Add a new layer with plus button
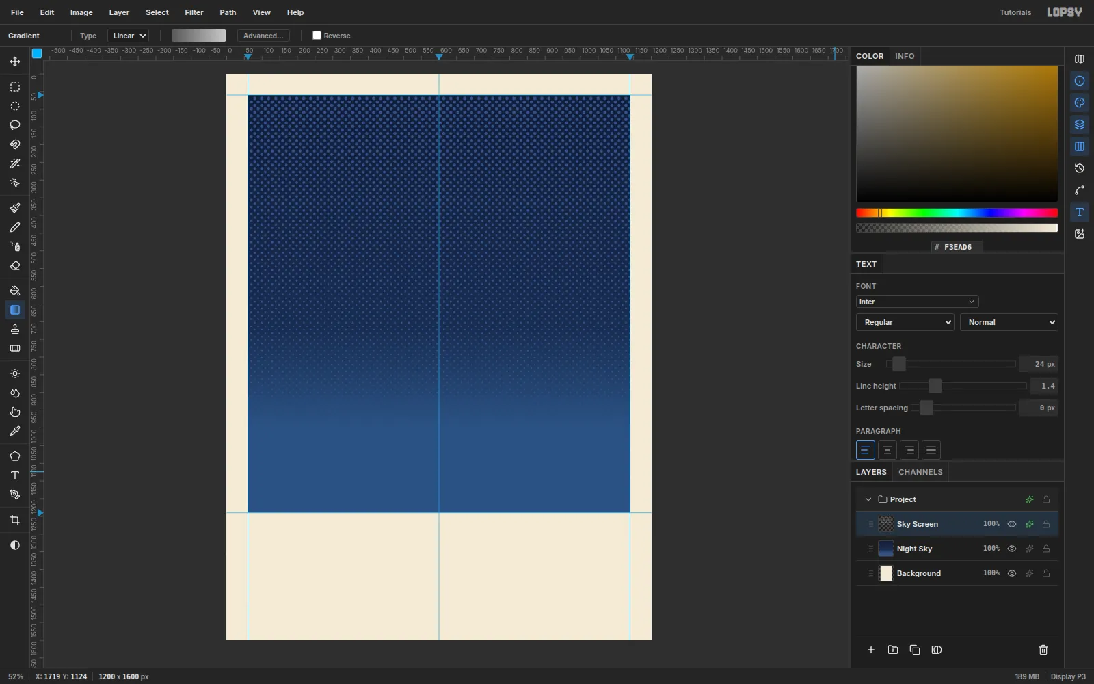The width and height of the screenshot is (1094, 684). coord(871,650)
